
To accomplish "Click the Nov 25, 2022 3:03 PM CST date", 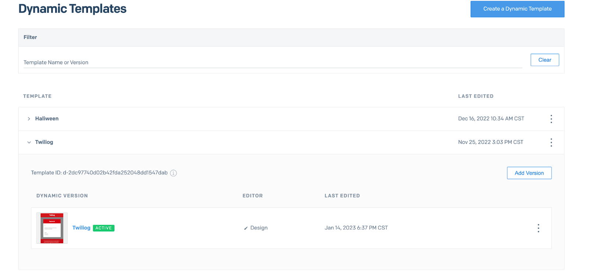I will coord(491,142).
